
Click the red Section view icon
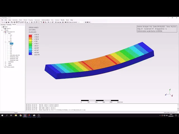43,22
